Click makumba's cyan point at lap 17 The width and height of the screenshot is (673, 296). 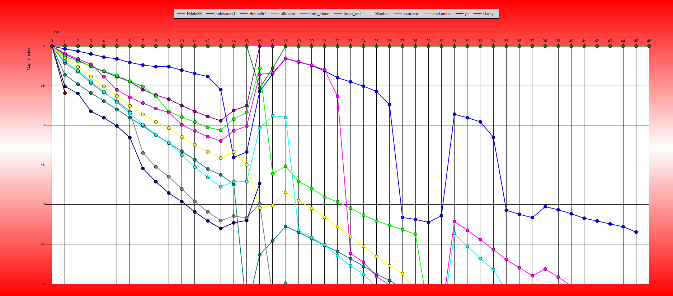273,116
